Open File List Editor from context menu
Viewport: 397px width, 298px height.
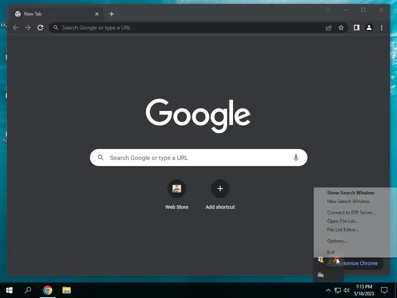tap(343, 230)
